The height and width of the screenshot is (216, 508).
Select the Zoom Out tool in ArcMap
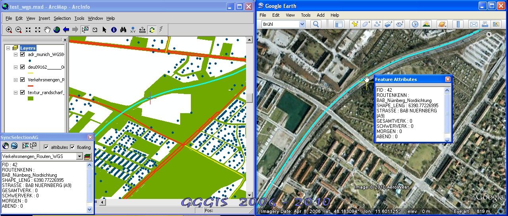tap(18, 30)
